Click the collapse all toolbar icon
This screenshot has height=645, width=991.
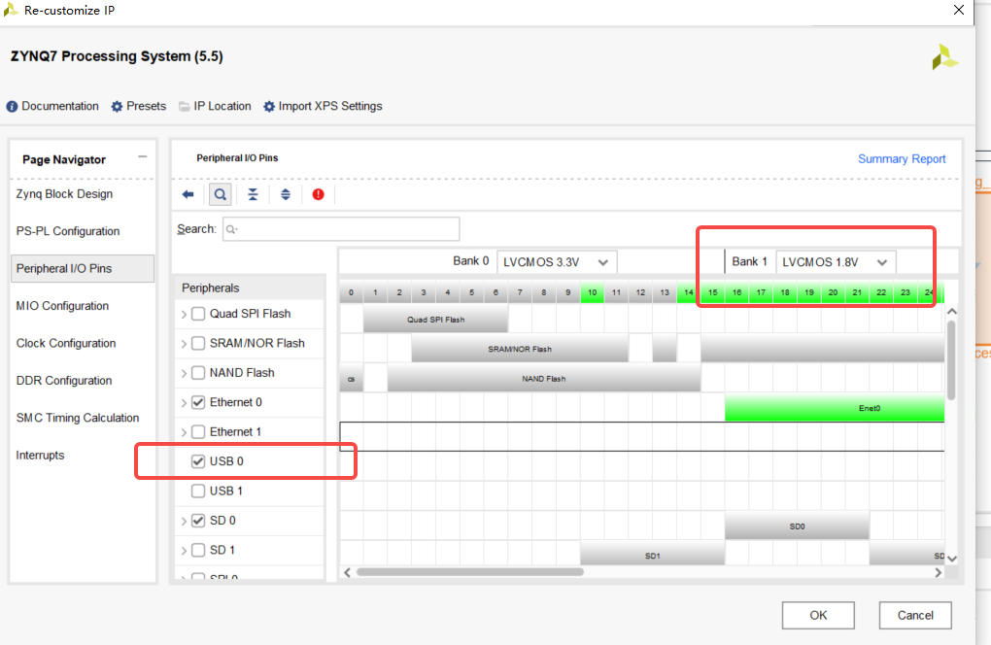[253, 194]
